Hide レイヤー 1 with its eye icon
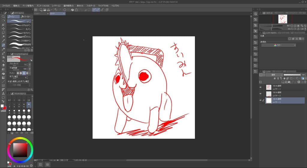The image size is (307, 168). (261, 87)
